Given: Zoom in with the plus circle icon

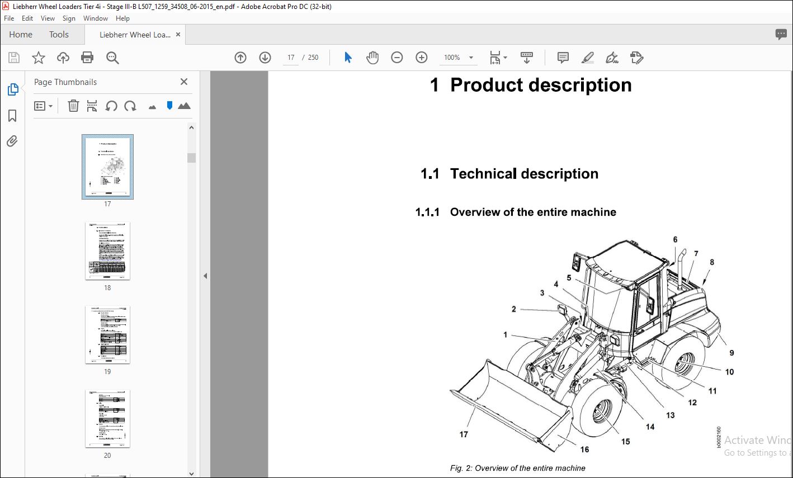Looking at the screenshot, I should (x=422, y=58).
